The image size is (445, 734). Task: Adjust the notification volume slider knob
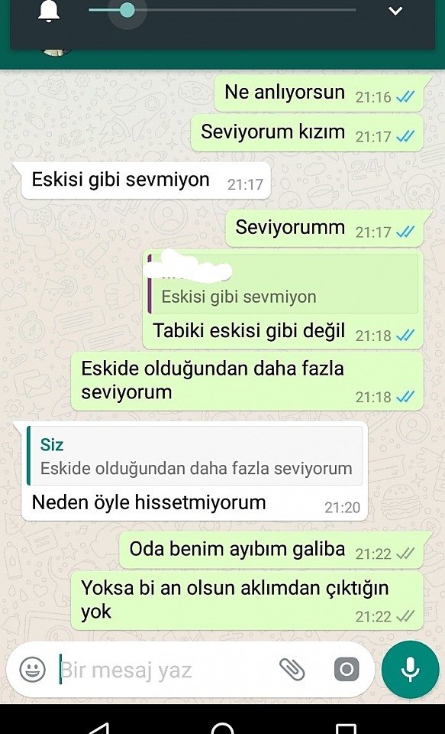coord(127,10)
